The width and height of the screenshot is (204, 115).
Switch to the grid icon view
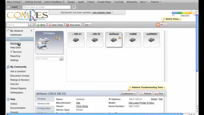[158, 25]
